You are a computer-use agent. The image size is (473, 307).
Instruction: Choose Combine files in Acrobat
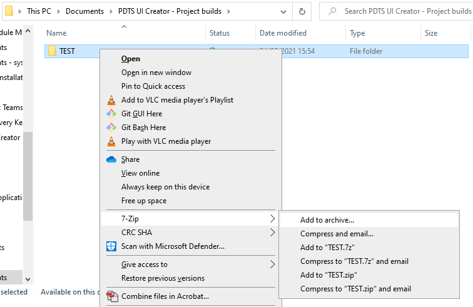coord(165,296)
